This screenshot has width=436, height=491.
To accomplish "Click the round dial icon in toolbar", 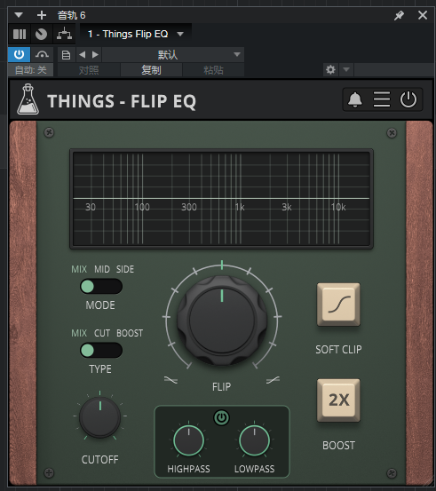I will coord(41,34).
